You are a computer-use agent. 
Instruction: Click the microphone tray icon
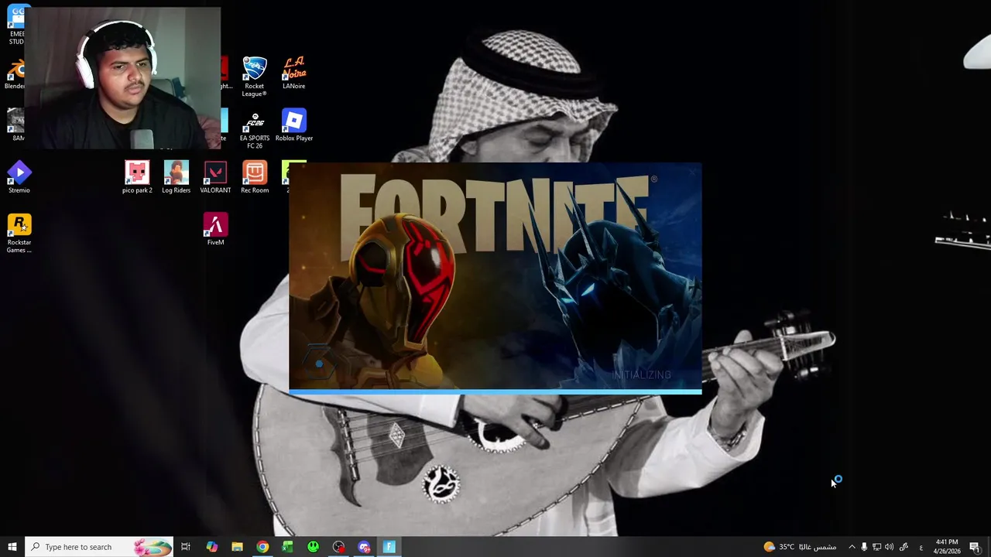pyautogui.click(x=864, y=547)
